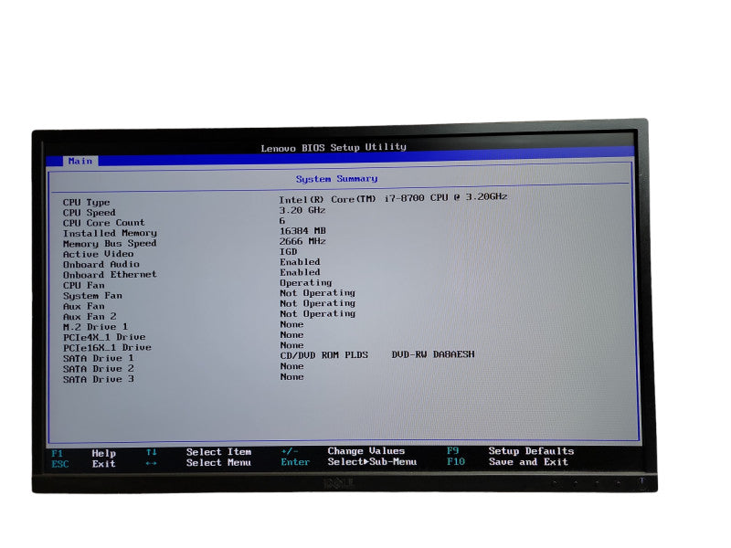Click the CD/DVD ROM PLDS drive value
The height and width of the screenshot is (548, 731).
(324, 355)
